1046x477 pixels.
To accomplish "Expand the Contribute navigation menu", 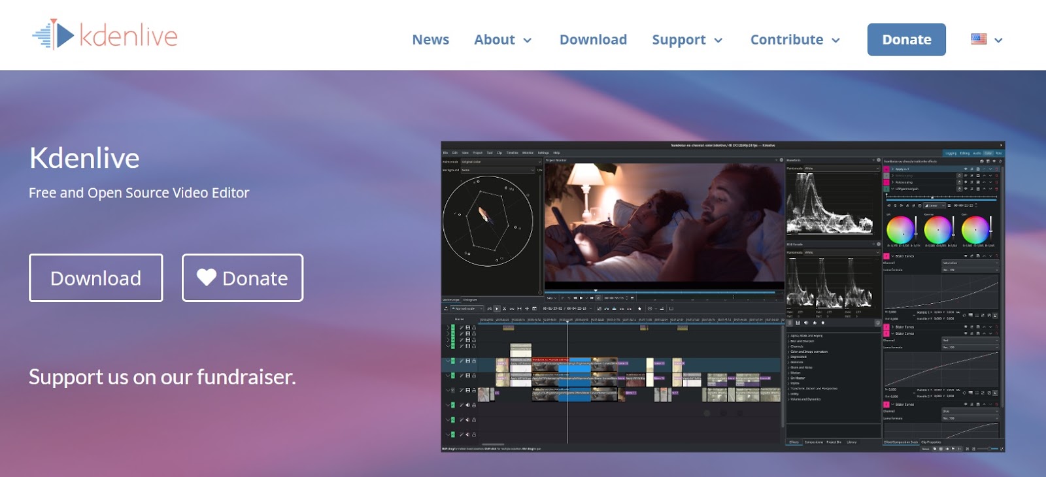I will [795, 40].
